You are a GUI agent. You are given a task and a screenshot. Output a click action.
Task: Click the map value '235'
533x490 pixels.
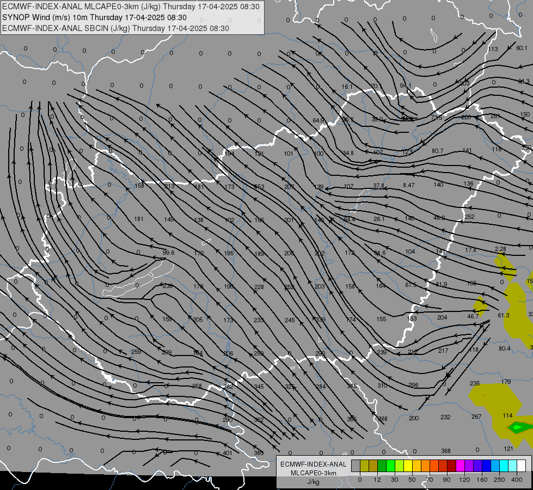click(475, 384)
